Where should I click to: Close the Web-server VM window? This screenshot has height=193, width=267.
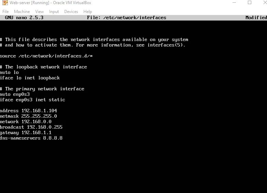coord(265,2)
